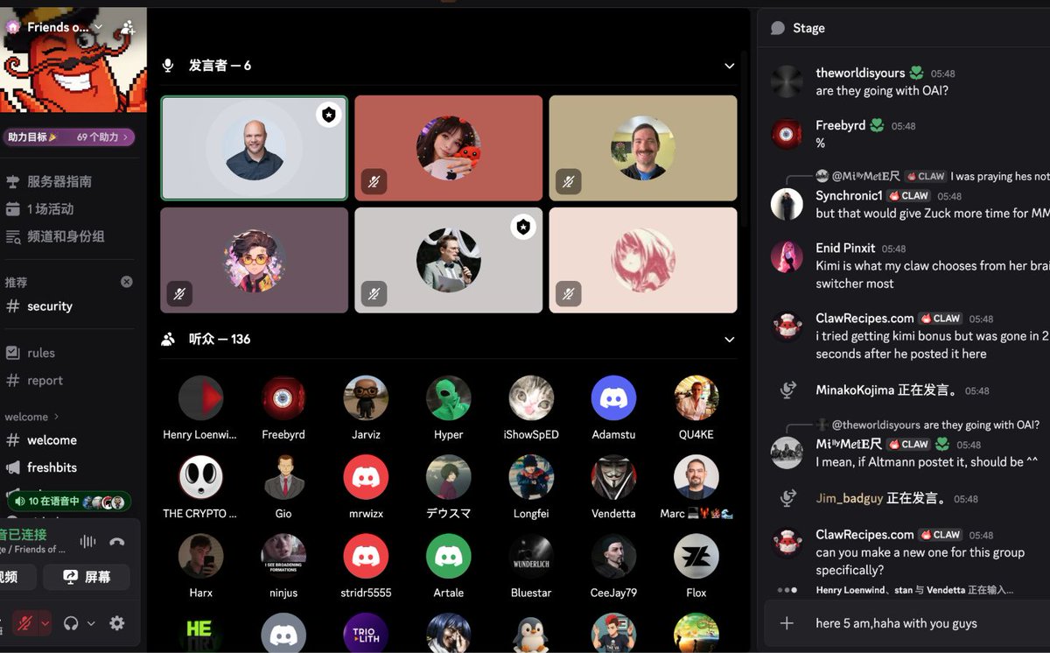Click the invite people icon in server header
1050x653 pixels.
[128, 27]
